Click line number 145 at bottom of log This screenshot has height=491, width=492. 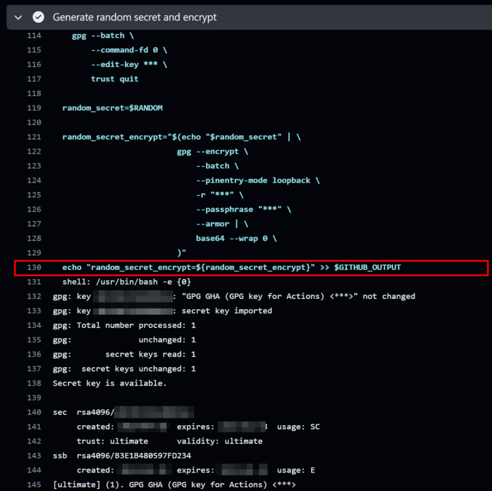click(x=34, y=485)
